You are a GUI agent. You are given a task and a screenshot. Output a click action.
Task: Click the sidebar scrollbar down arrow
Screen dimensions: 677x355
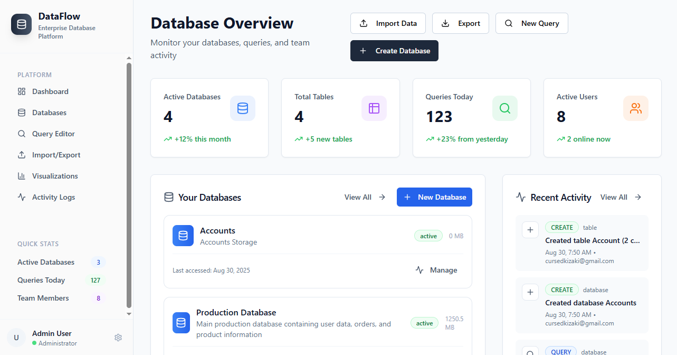pos(129,314)
